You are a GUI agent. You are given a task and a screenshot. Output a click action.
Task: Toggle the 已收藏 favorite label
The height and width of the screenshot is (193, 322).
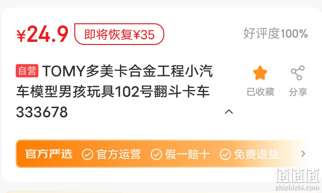pyautogui.click(x=260, y=92)
